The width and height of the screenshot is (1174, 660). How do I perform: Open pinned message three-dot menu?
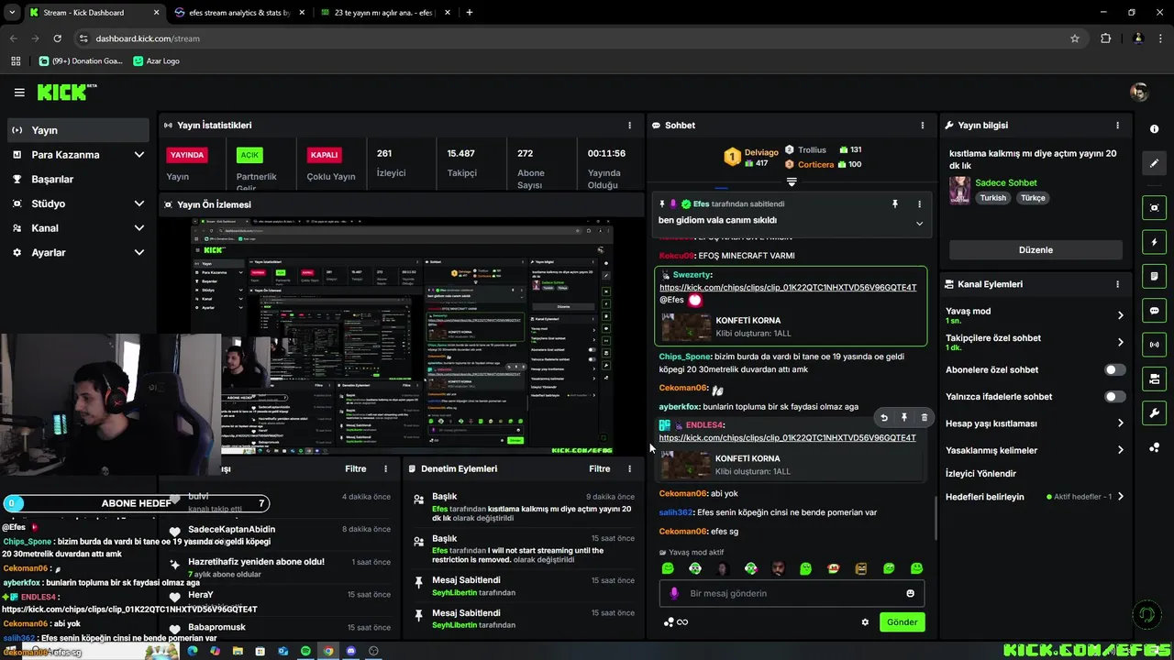919,203
